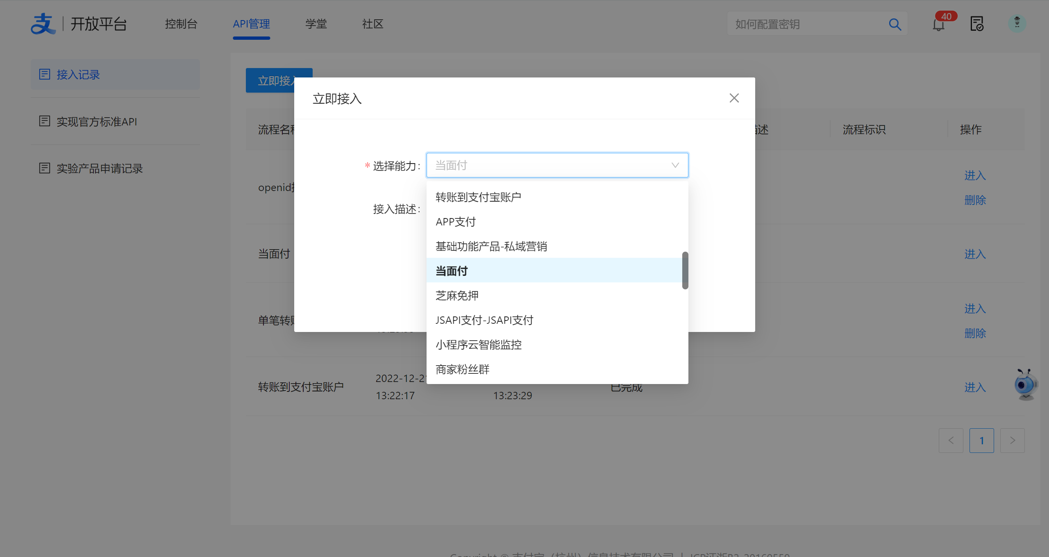The image size is (1049, 557).
Task: Click the 实现官方标准API sidebar icon
Action: (45, 121)
